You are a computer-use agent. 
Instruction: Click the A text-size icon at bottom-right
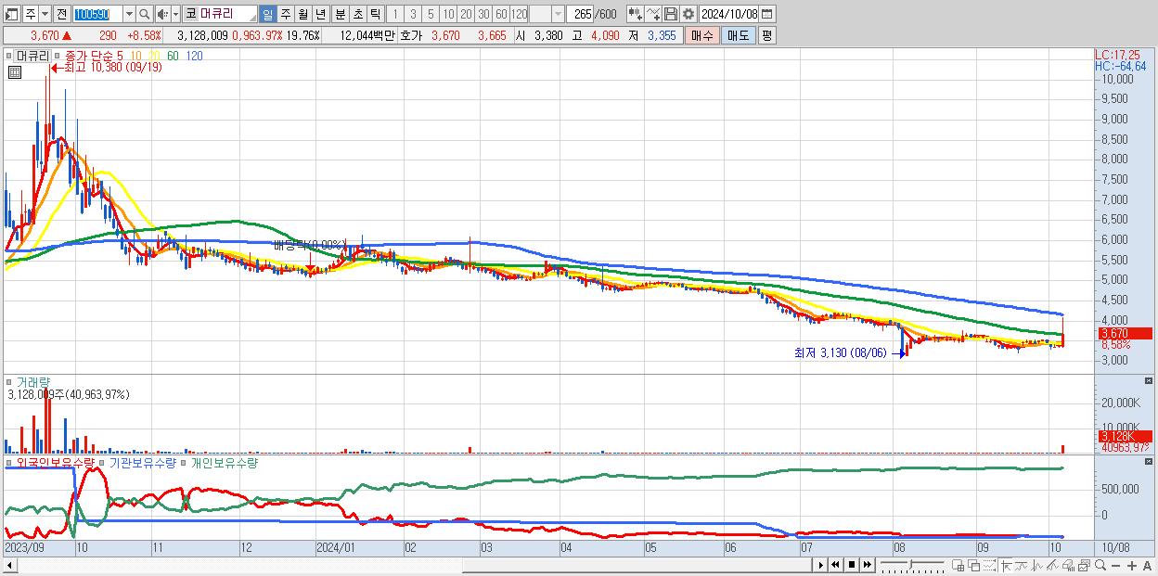click(1148, 565)
